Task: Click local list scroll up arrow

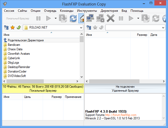Action: [x=82, y=34]
